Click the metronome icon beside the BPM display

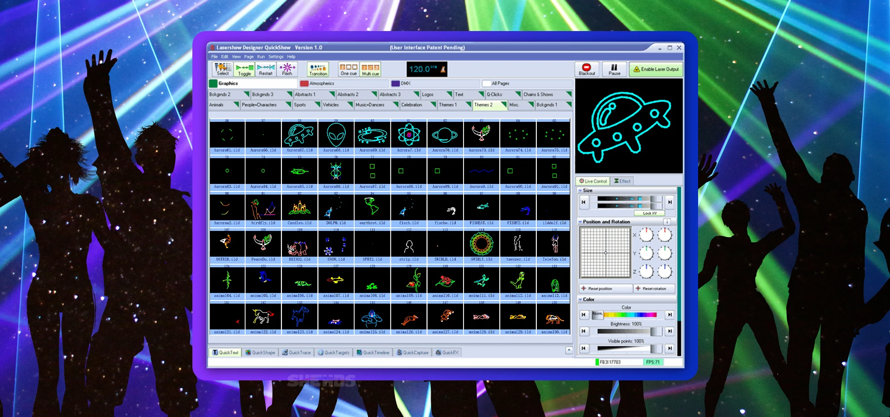tap(442, 69)
